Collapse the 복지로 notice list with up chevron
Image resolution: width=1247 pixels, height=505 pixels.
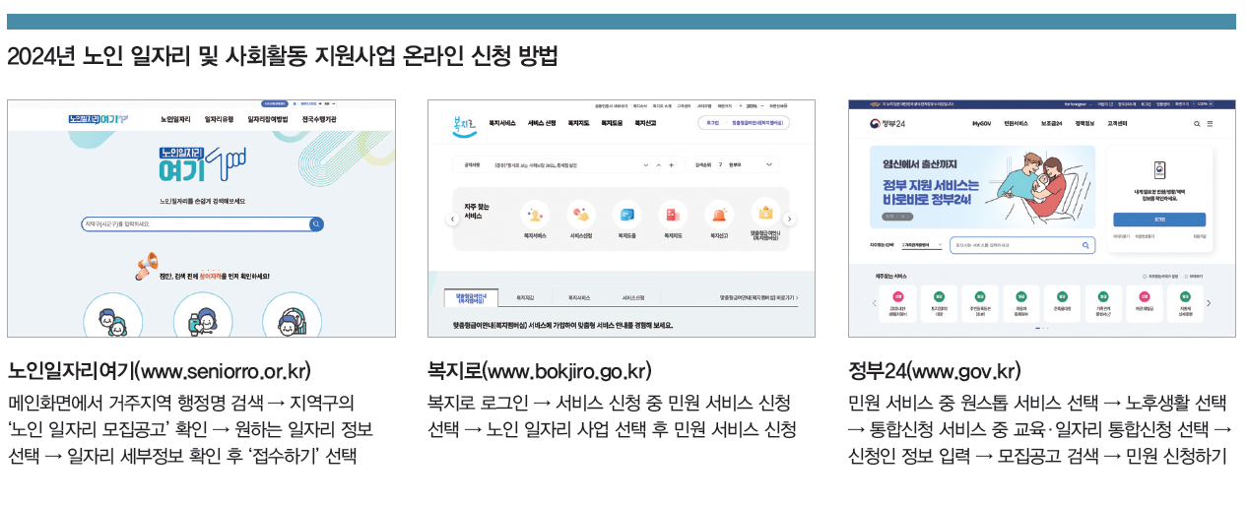[658, 164]
